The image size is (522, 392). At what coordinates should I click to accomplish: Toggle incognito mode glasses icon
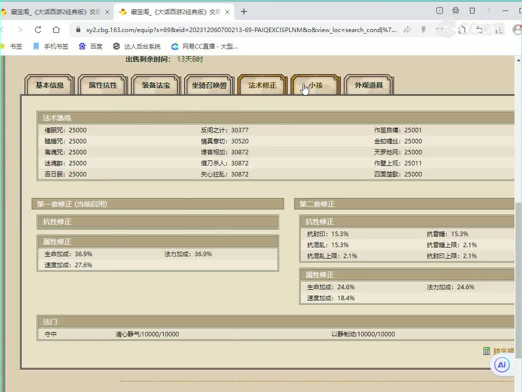pyautogui.click(x=456, y=11)
